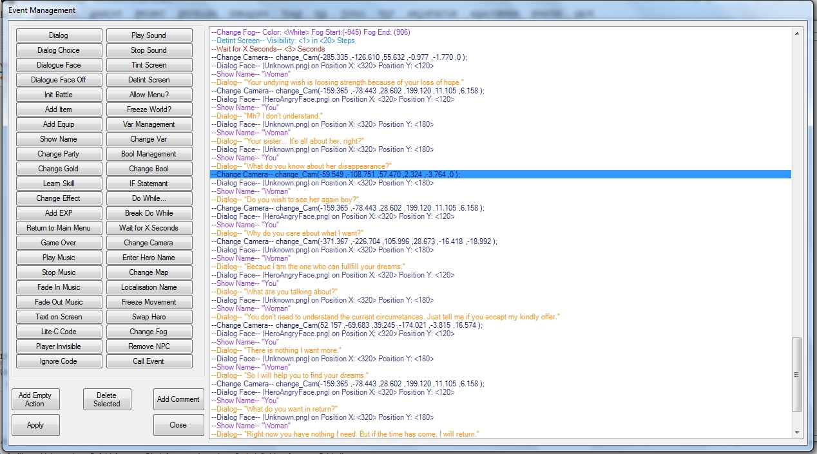Click the Change Gold button
The height and width of the screenshot is (454, 817).
coord(59,169)
